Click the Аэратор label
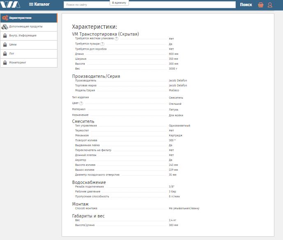The image size is (283, 240). click(81, 160)
